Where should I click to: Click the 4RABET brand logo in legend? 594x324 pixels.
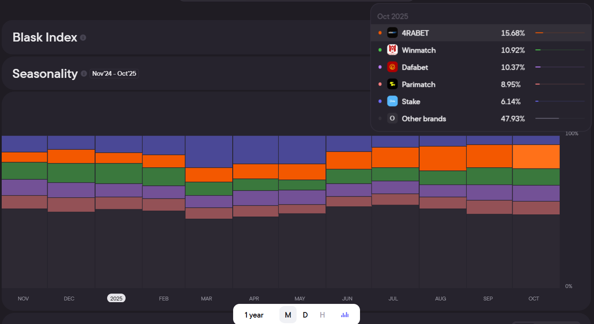point(392,33)
